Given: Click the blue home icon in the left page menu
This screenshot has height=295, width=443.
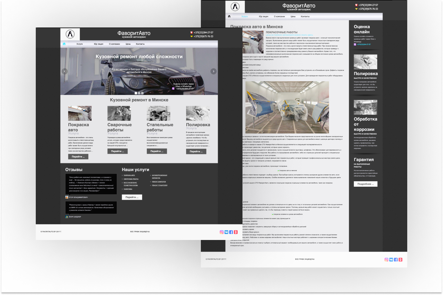Looking at the screenshot, I should [64, 44].
